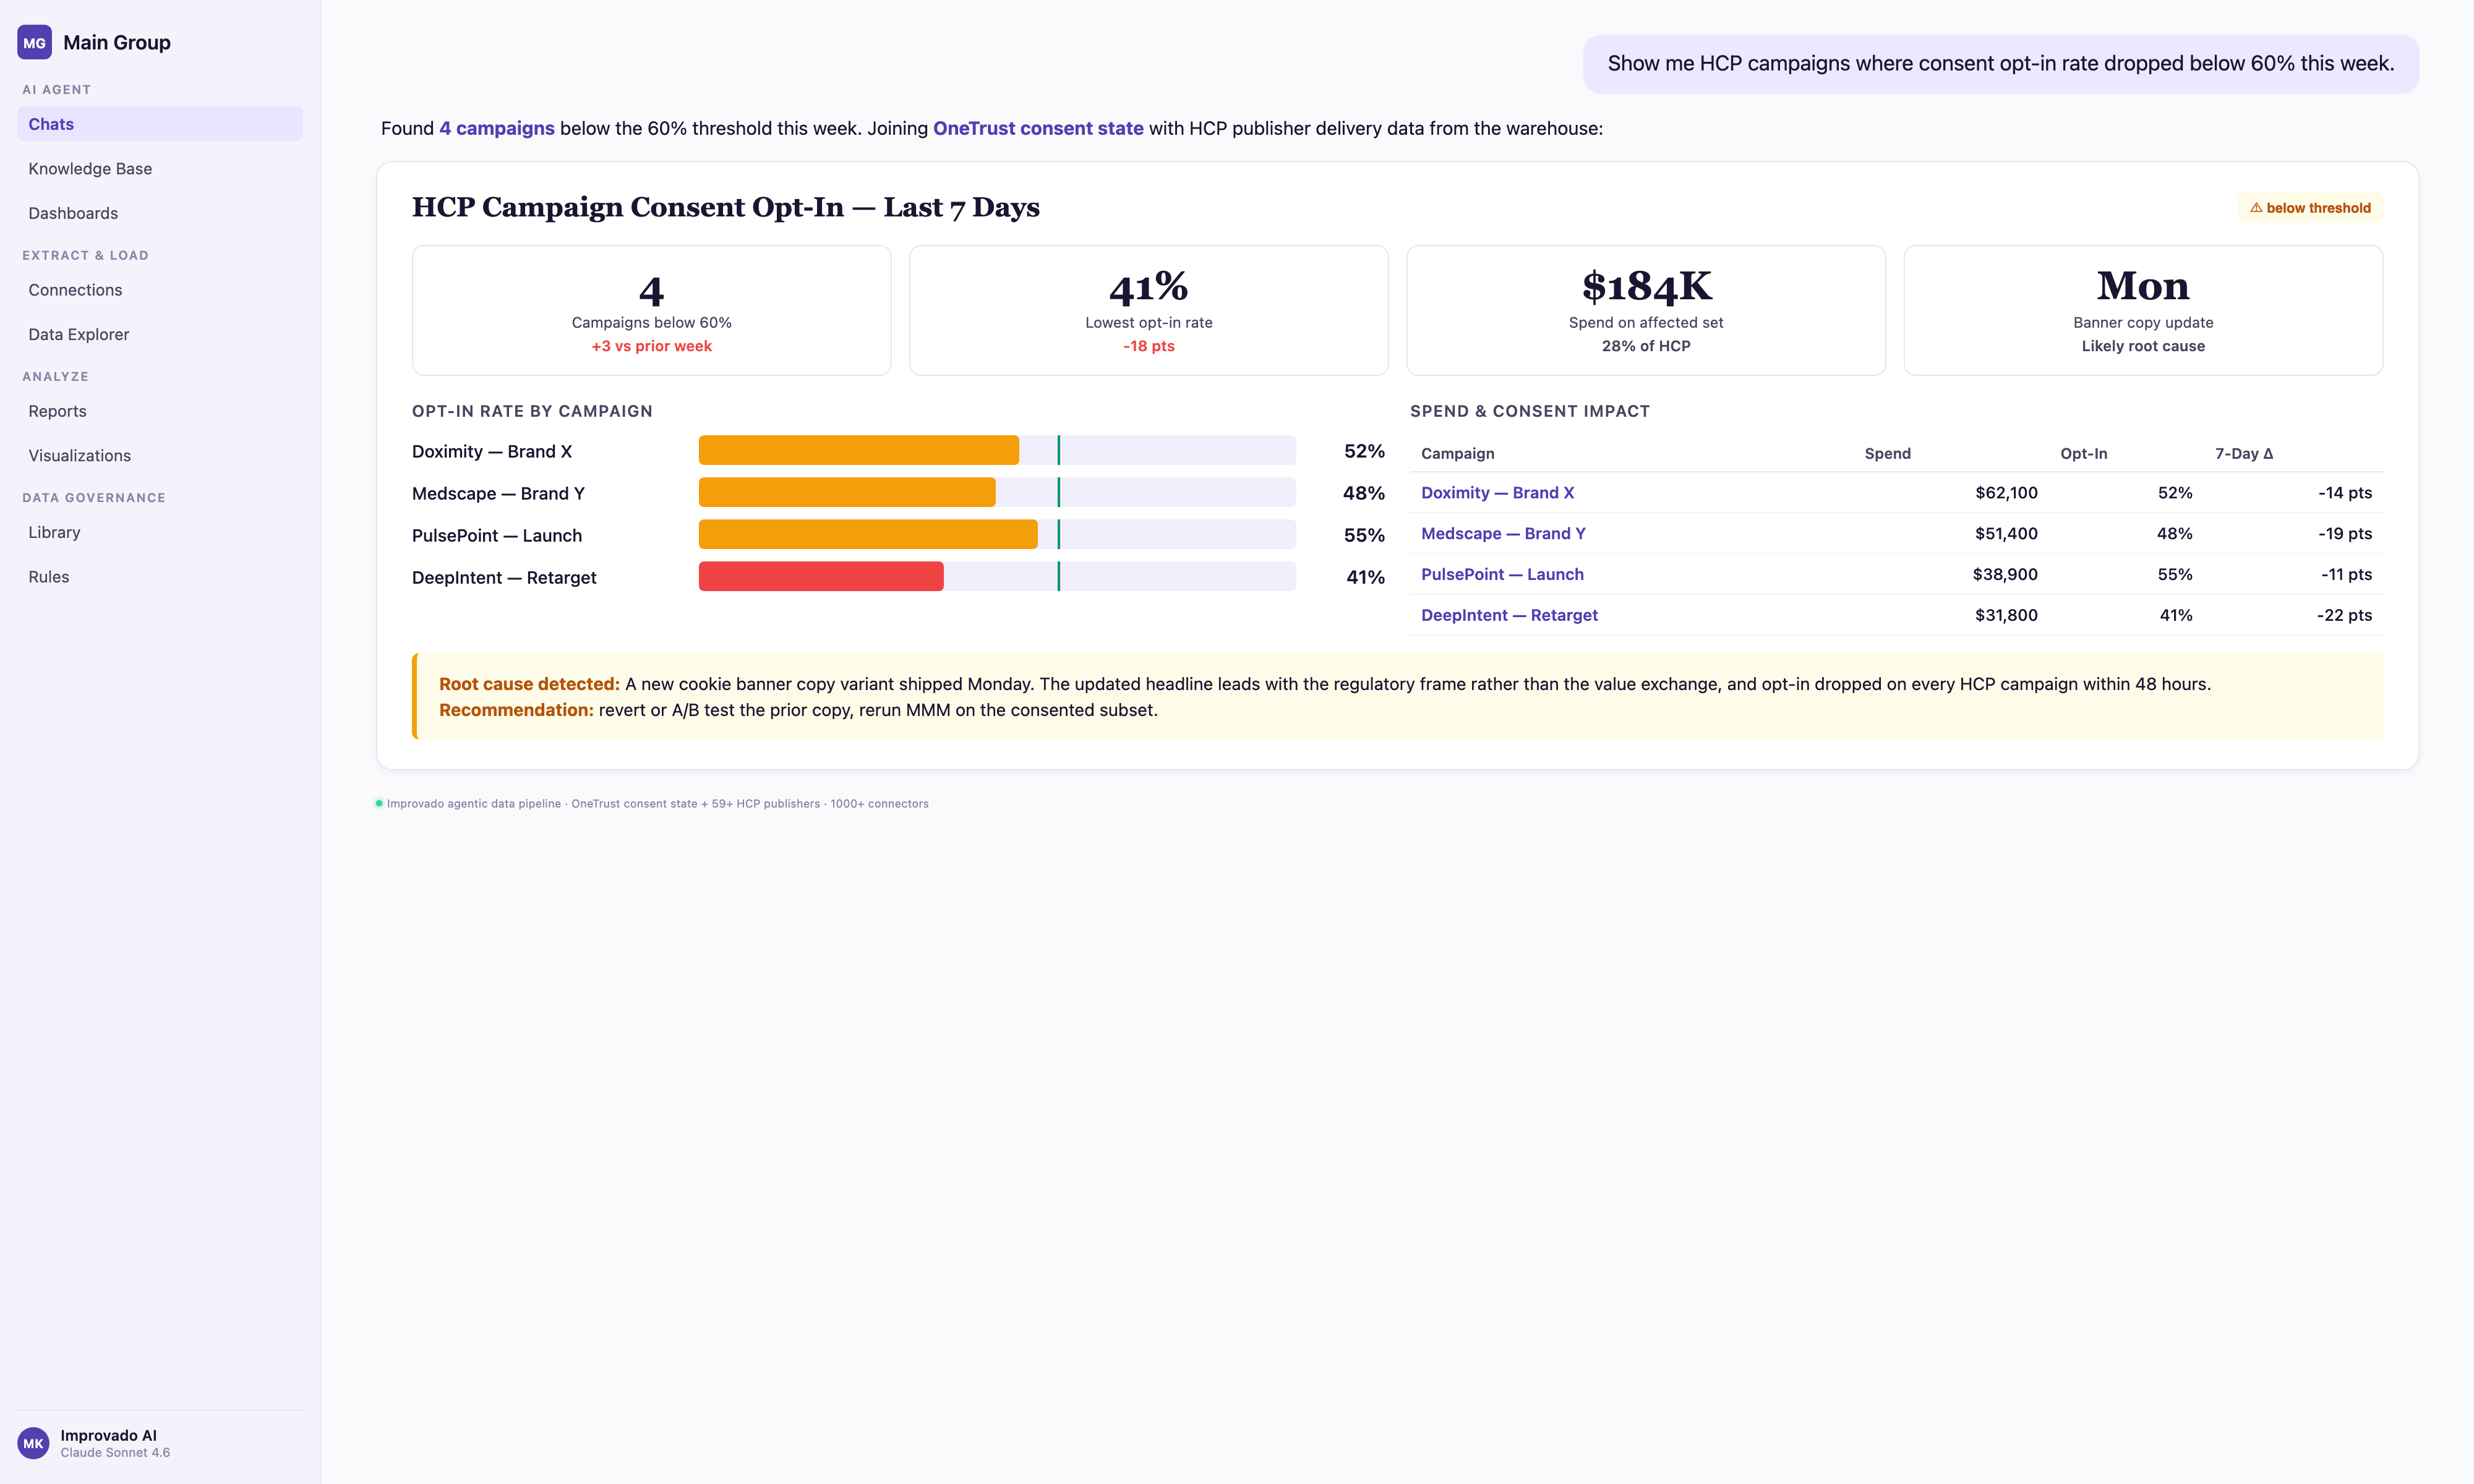This screenshot has height=1484, width=2474.
Task: Click the Main Group MG avatar icon
Action: click(35, 42)
